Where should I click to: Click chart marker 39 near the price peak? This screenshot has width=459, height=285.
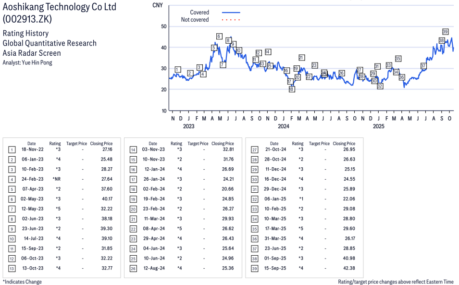446,31
